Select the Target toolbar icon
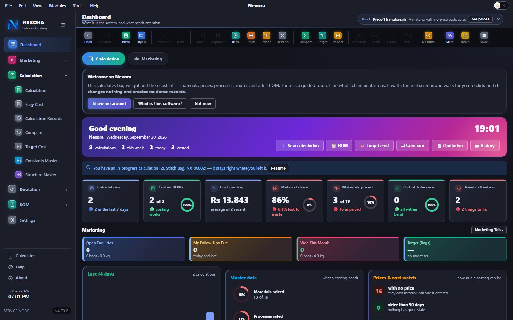 [323, 37]
